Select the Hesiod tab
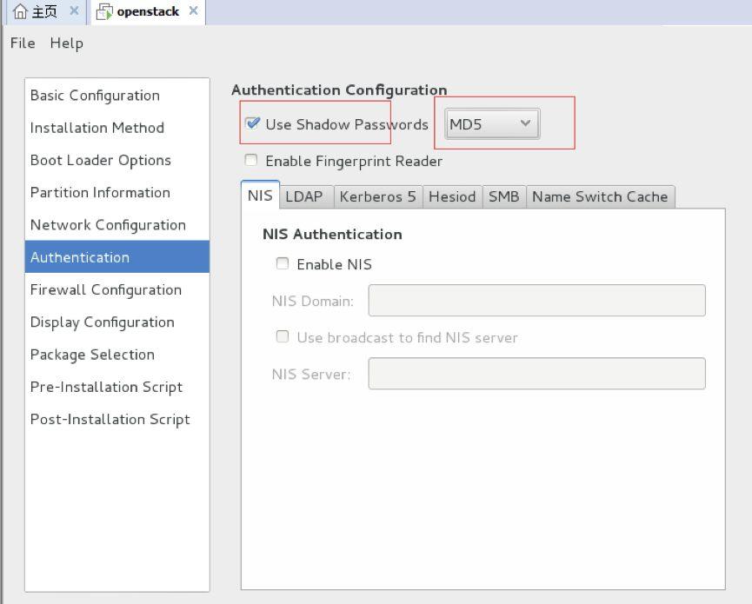The width and height of the screenshot is (752, 604). pyautogui.click(x=452, y=196)
